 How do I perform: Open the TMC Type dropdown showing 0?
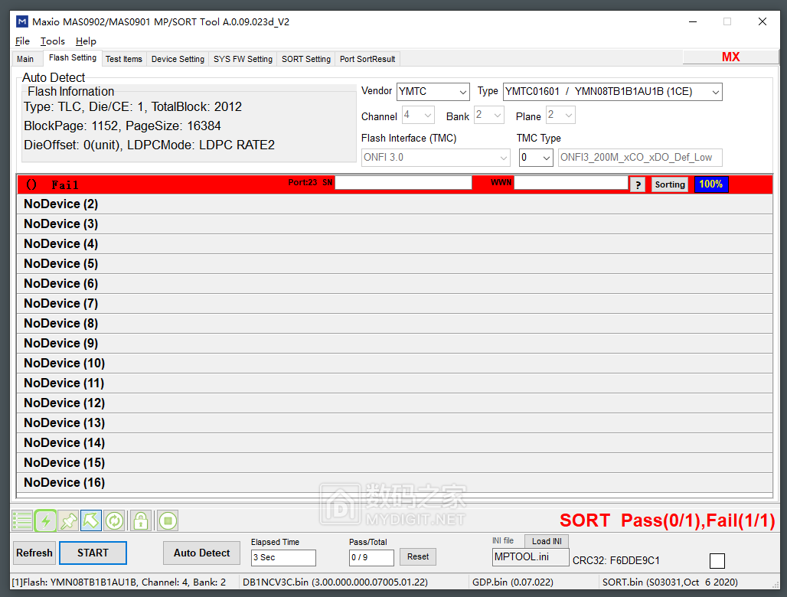[x=536, y=158]
